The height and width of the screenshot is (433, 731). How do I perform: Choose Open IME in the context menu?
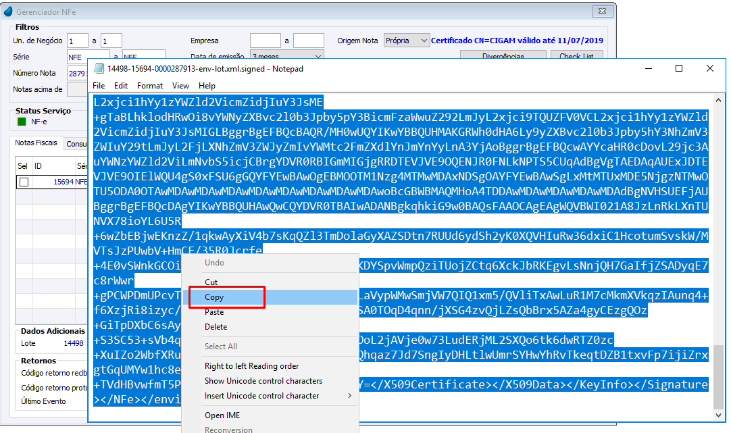pos(270,415)
